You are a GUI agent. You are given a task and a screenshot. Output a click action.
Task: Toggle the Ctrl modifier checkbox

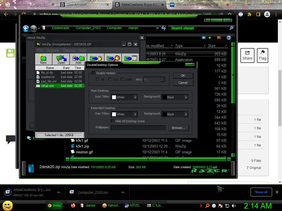[x=110, y=79]
